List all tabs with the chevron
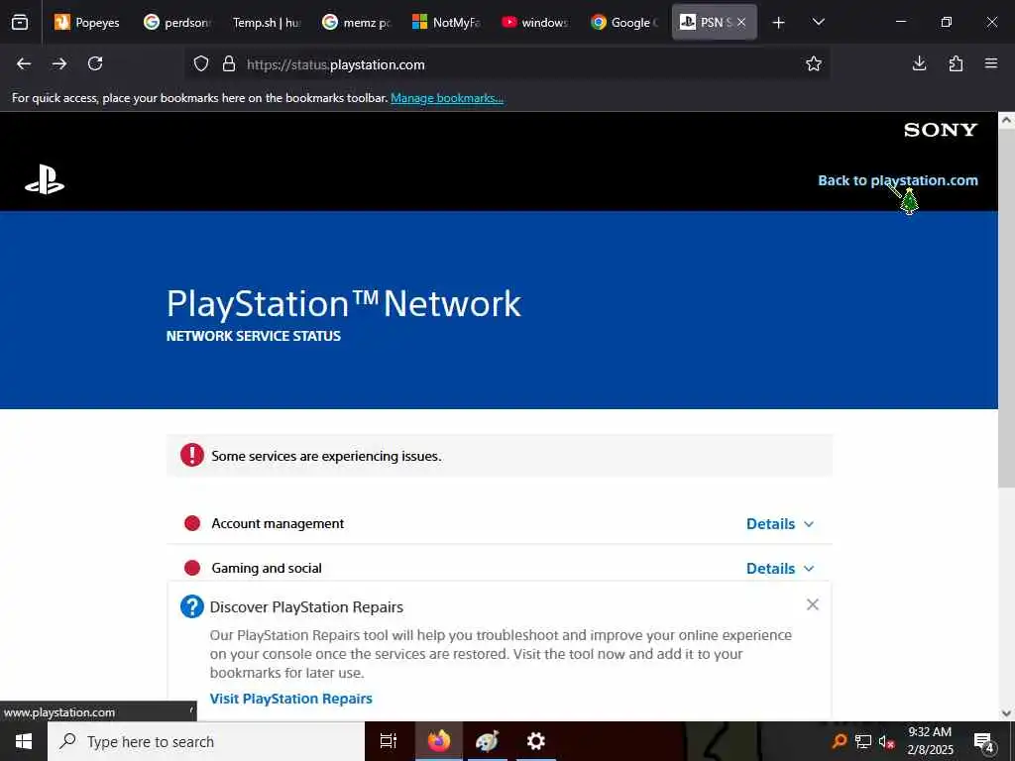This screenshot has width=1015, height=761. pos(818,22)
